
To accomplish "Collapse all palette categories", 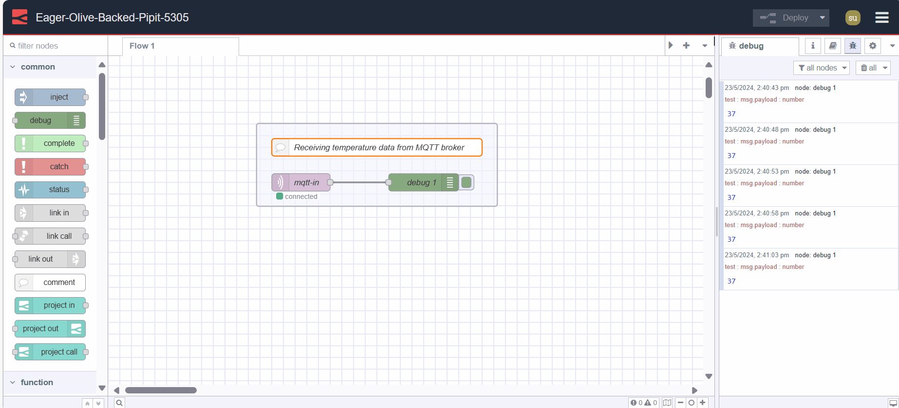I will (87, 403).
